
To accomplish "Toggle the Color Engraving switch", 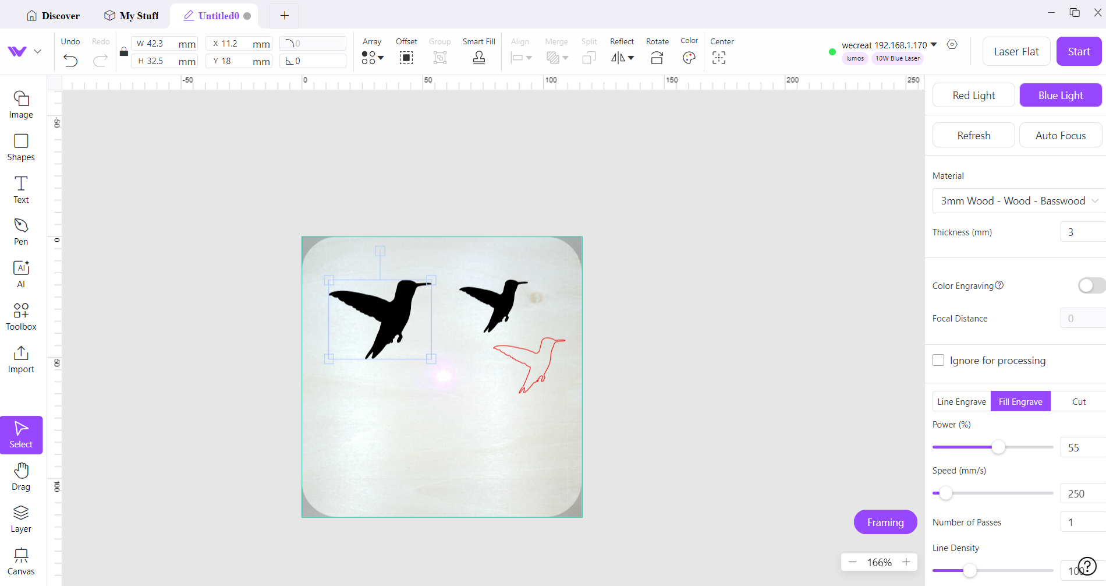I will click(x=1091, y=285).
